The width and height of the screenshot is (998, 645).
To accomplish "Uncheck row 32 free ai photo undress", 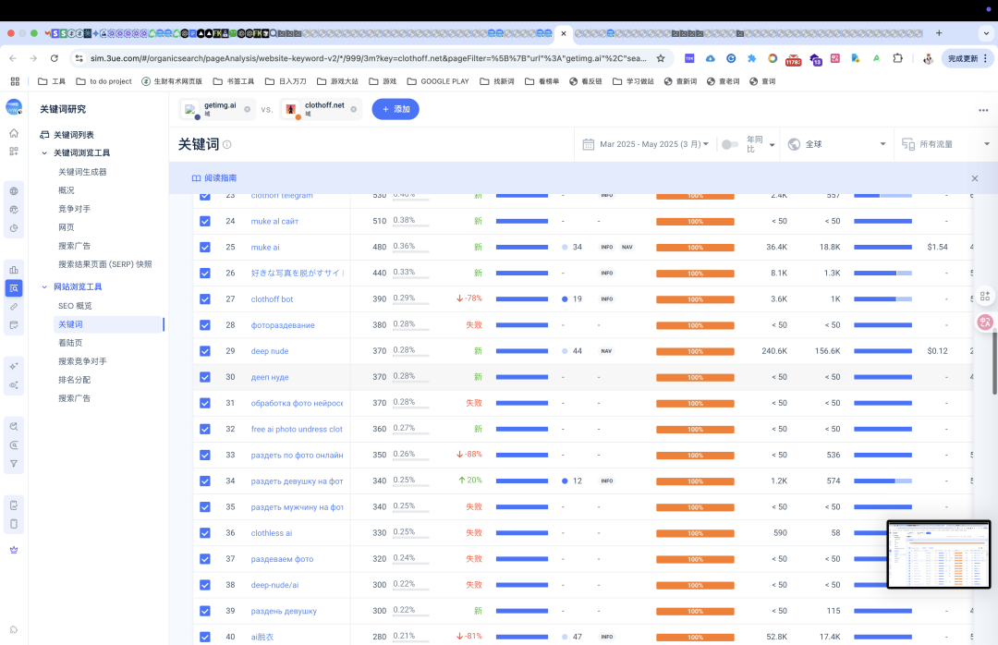I will tap(205, 429).
